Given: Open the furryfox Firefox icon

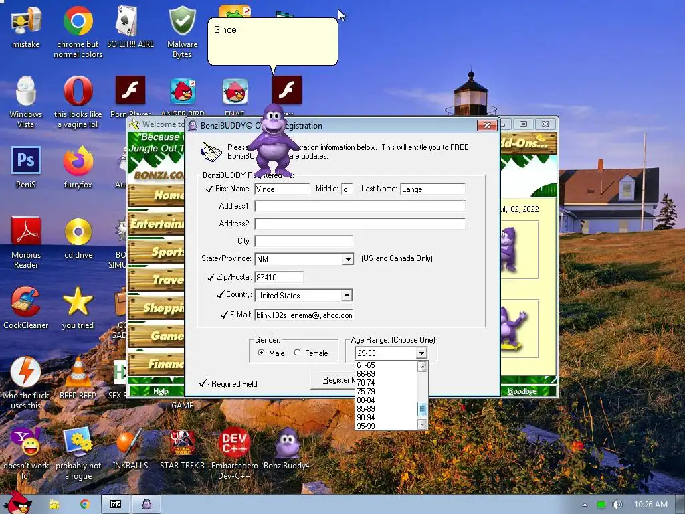Looking at the screenshot, I should (78, 167).
